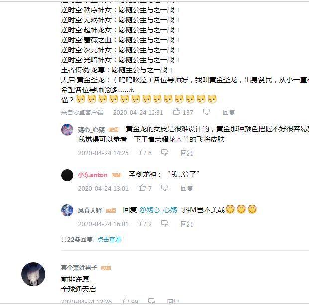Dislike the main comment from 12:31

click(x=207, y=112)
